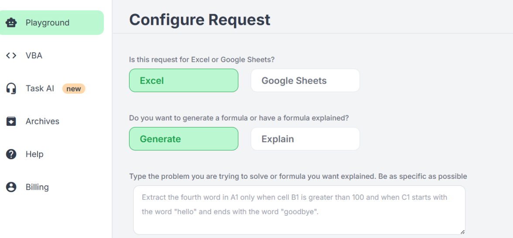The image size is (513, 238).
Task: Open the Billing page link
Action: click(37, 187)
